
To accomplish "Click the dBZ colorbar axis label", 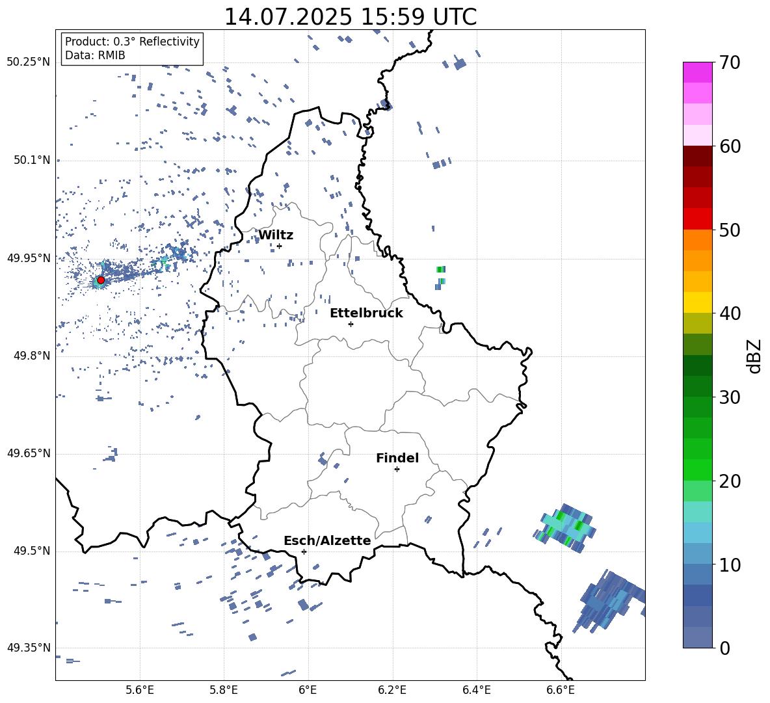I will (x=755, y=356).
